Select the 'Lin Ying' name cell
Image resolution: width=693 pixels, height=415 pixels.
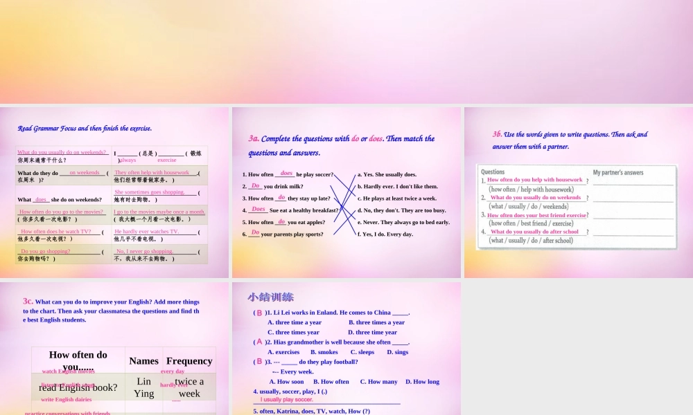point(143,387)
